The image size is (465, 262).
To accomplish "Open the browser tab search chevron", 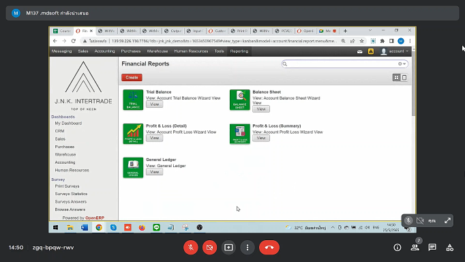I will tap(370, 30).
